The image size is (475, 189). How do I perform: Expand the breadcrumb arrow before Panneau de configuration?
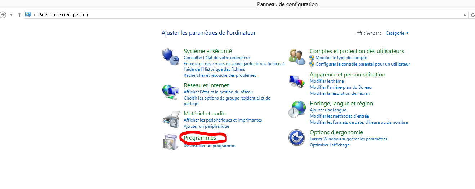35,15
